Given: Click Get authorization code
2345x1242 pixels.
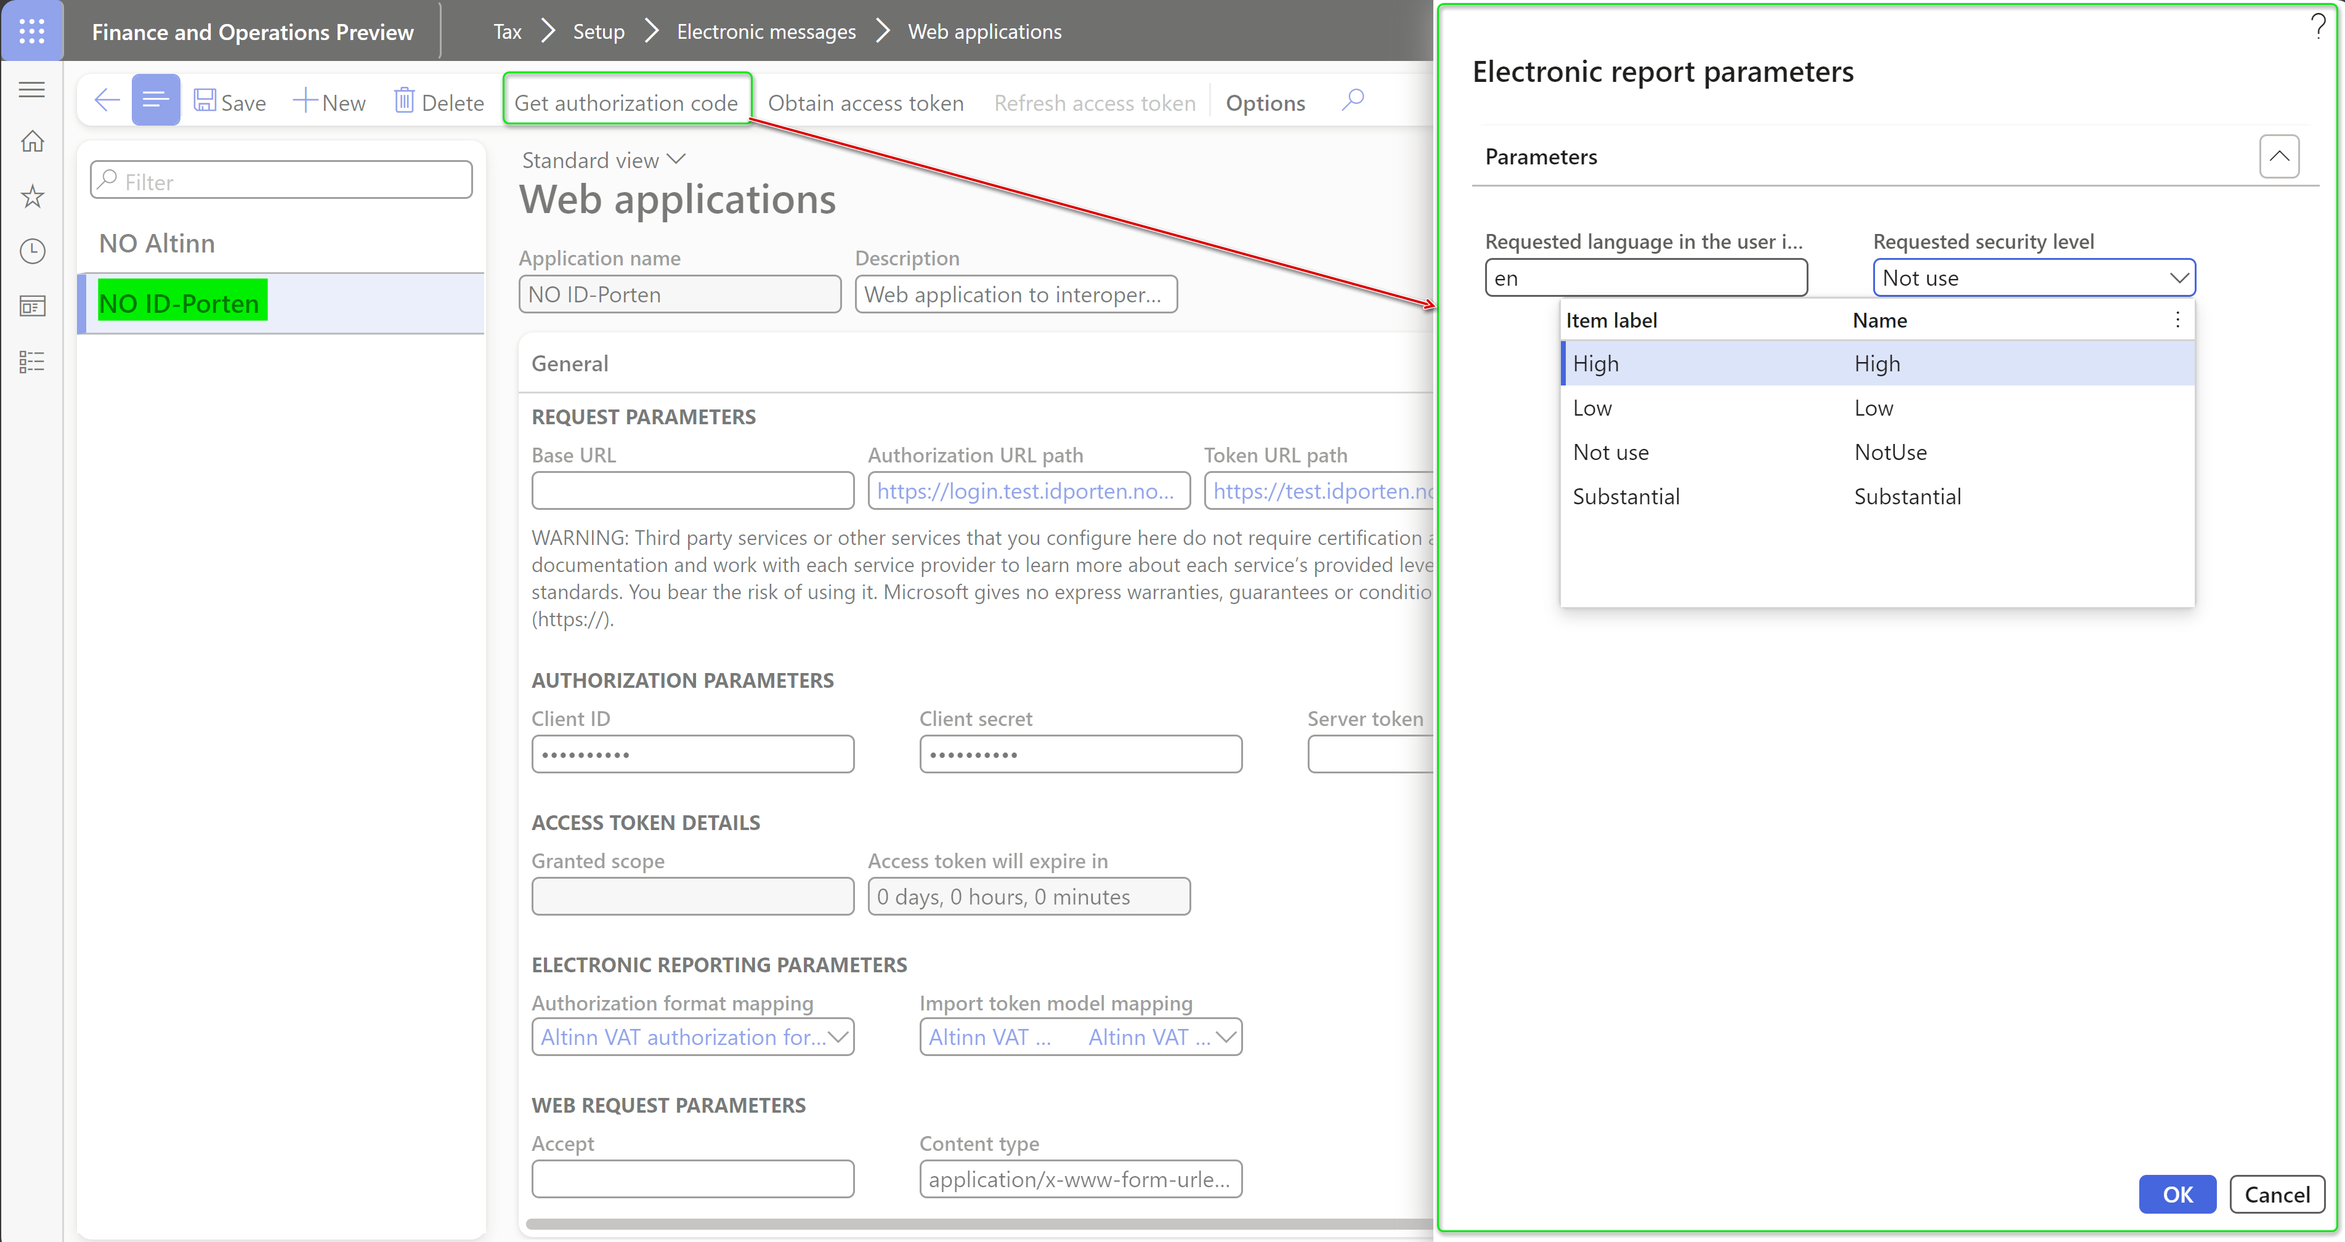Looking at the screenshot, I should click(626, 102).
